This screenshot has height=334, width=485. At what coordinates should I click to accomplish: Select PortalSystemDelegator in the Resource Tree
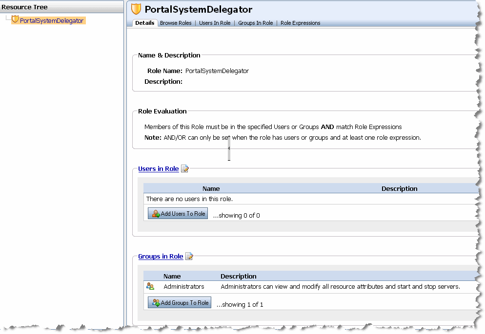[52, 20]
